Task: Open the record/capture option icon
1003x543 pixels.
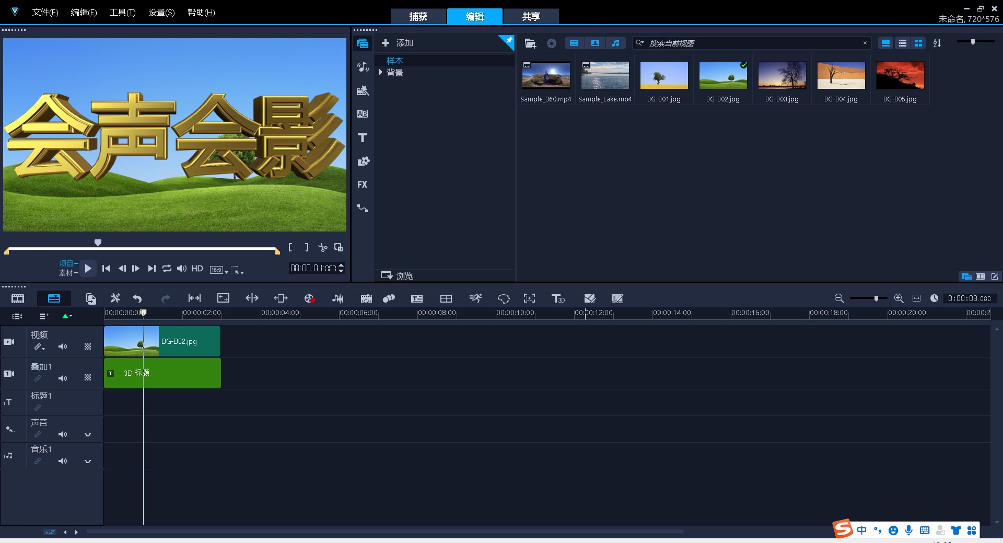Action: point(309,298)
